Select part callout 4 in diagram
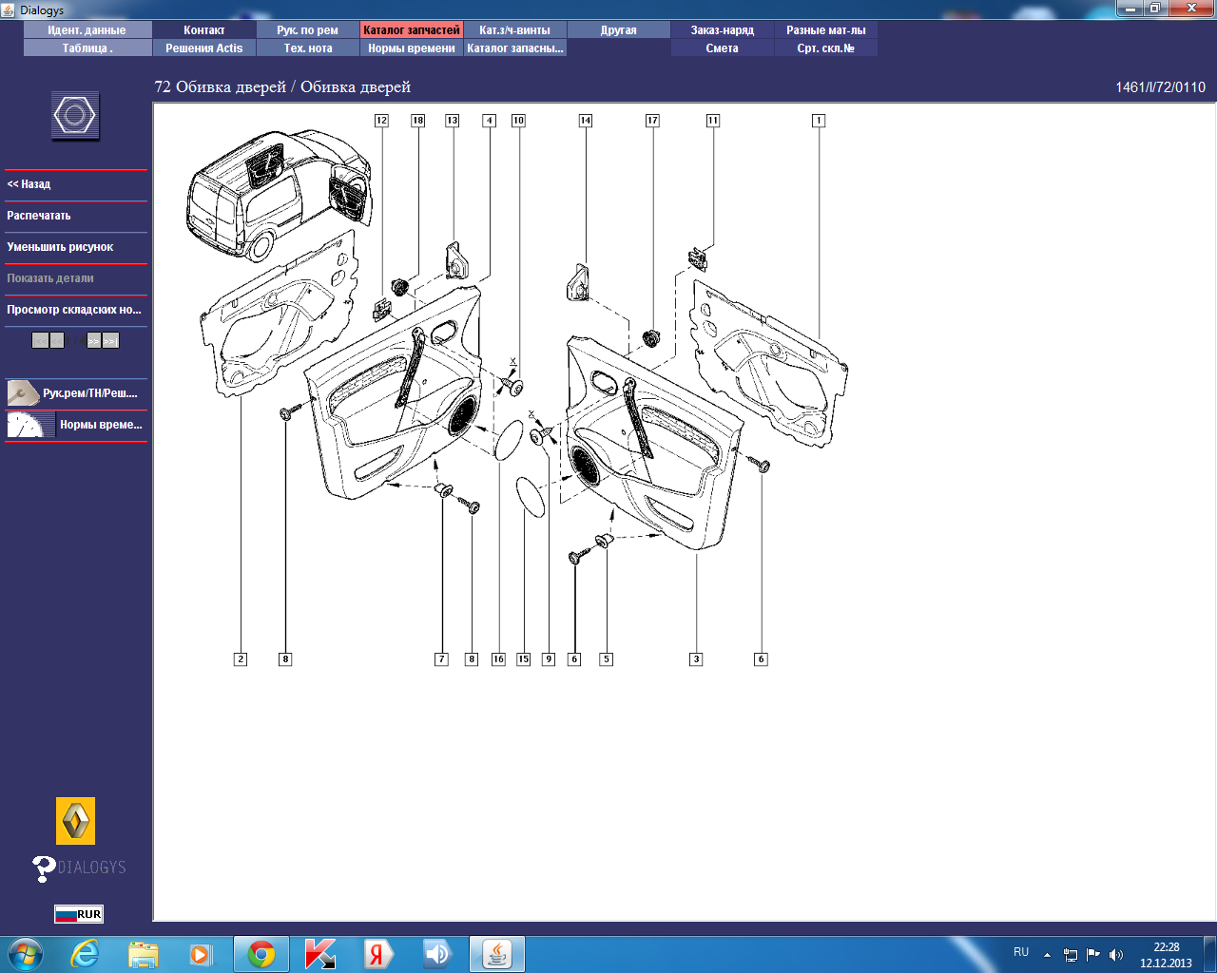The width and height of the screenshot is (1217, 973). (x=489, y=121)
